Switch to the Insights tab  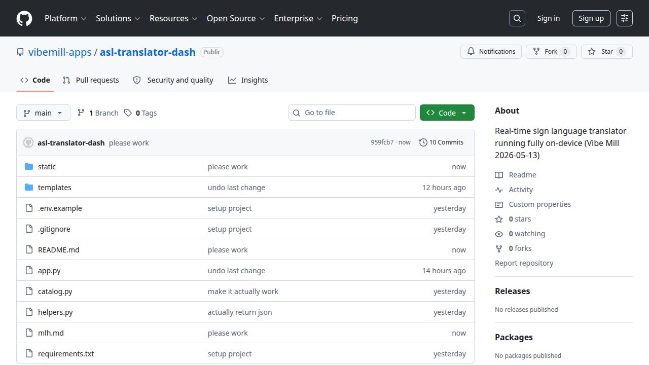pyautogui.click(x=248, y=80)
